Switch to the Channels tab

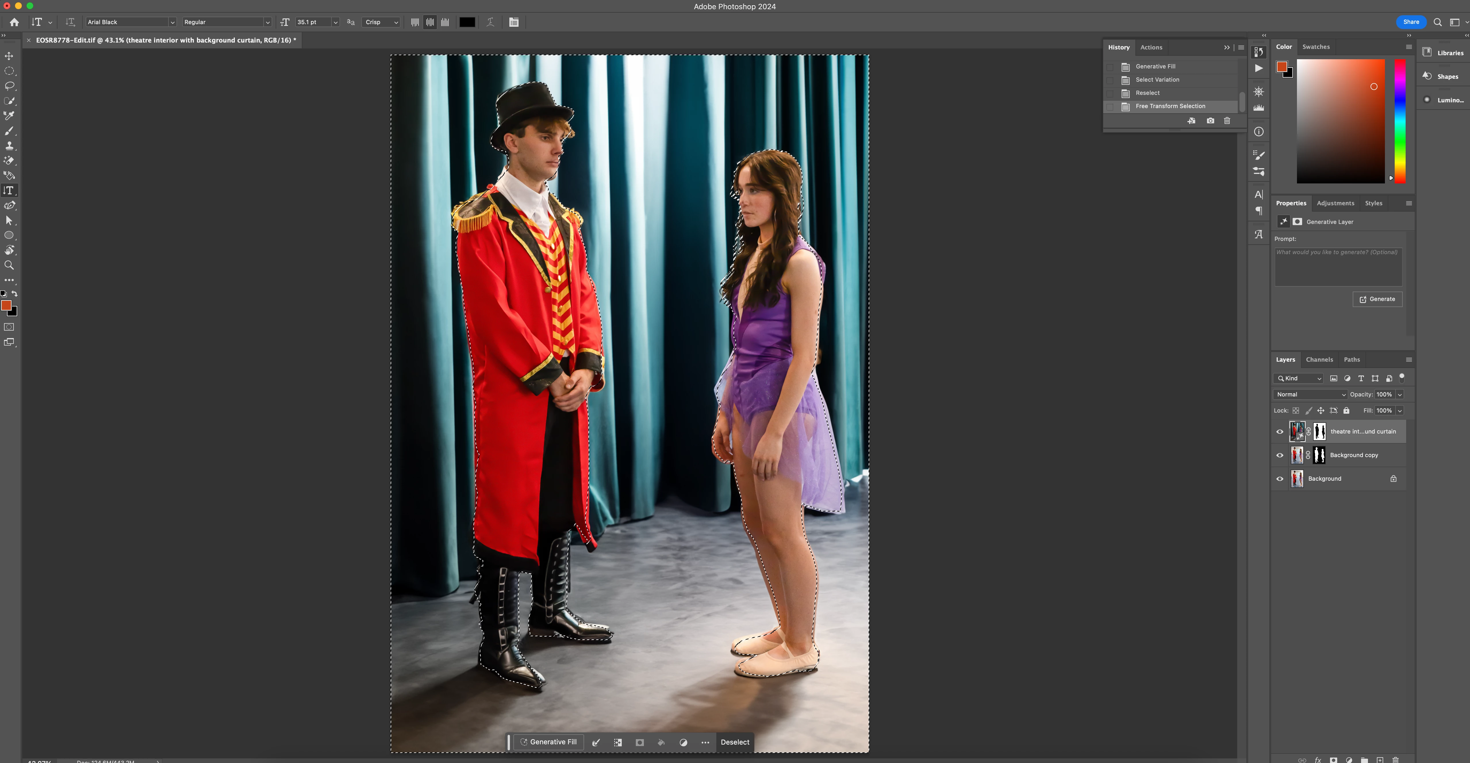click(1319, 360)
